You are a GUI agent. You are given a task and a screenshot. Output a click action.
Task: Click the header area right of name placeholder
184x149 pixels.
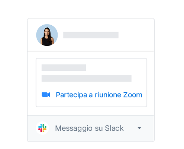136,35
